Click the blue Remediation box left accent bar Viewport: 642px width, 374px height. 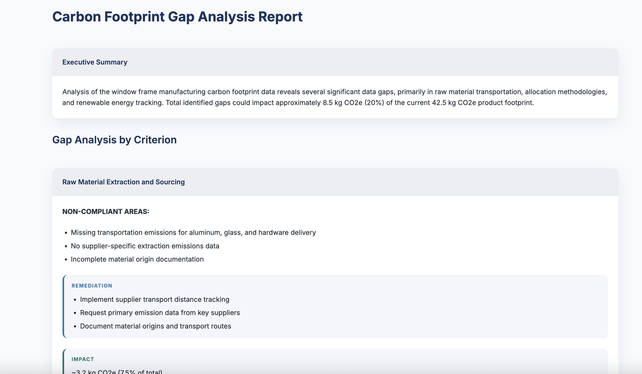[63, 307]
